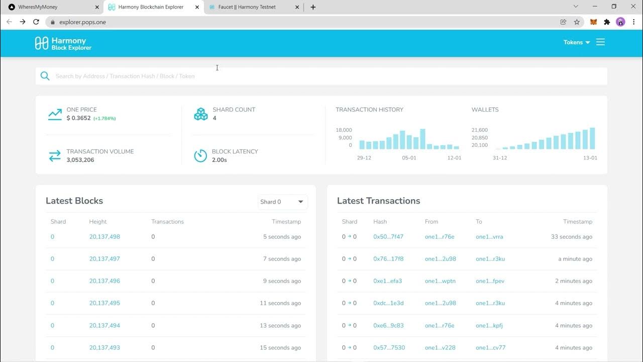The height and width of the screenshot is (362, 643).
Task: Open block height 20,137,493
Action: point(104,347)
